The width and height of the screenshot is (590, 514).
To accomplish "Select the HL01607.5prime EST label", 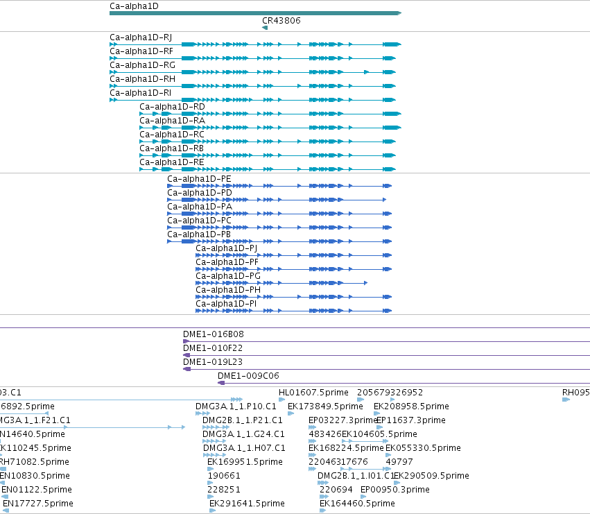I will pyautogui.click(x=314, y=393).
